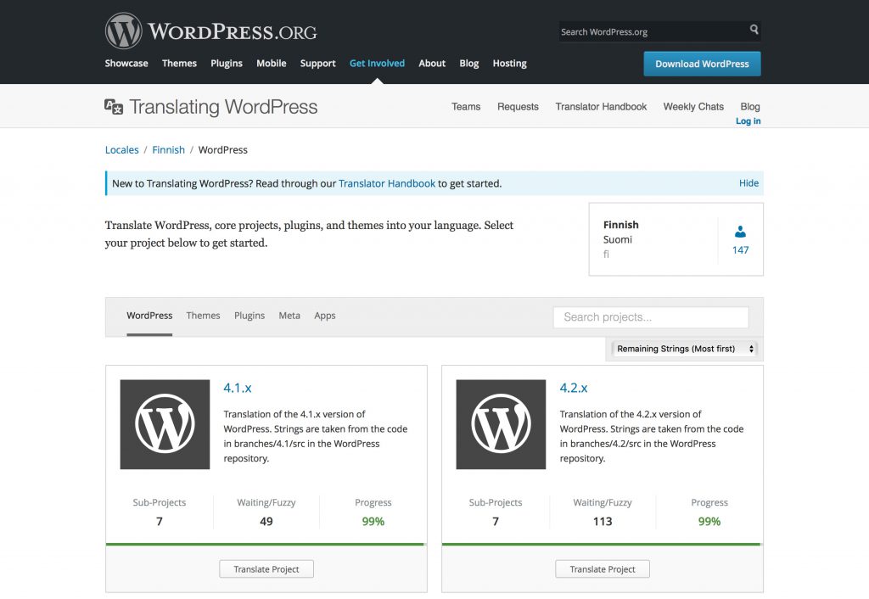This screenshot has height=599, width=869.
Task: Open Support in the top navigation
Action: coord(317,63)
